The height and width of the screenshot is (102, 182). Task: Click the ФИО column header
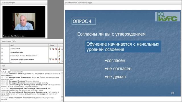click(x=29, y=45)
